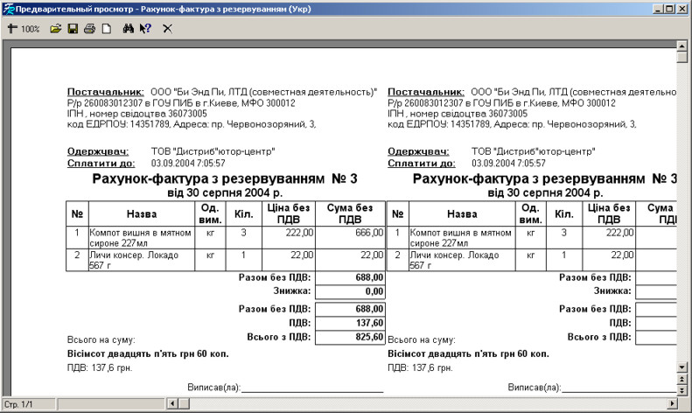
Task: Maximize the preview window
Action: pyautogui.click(x=668, y=8)
